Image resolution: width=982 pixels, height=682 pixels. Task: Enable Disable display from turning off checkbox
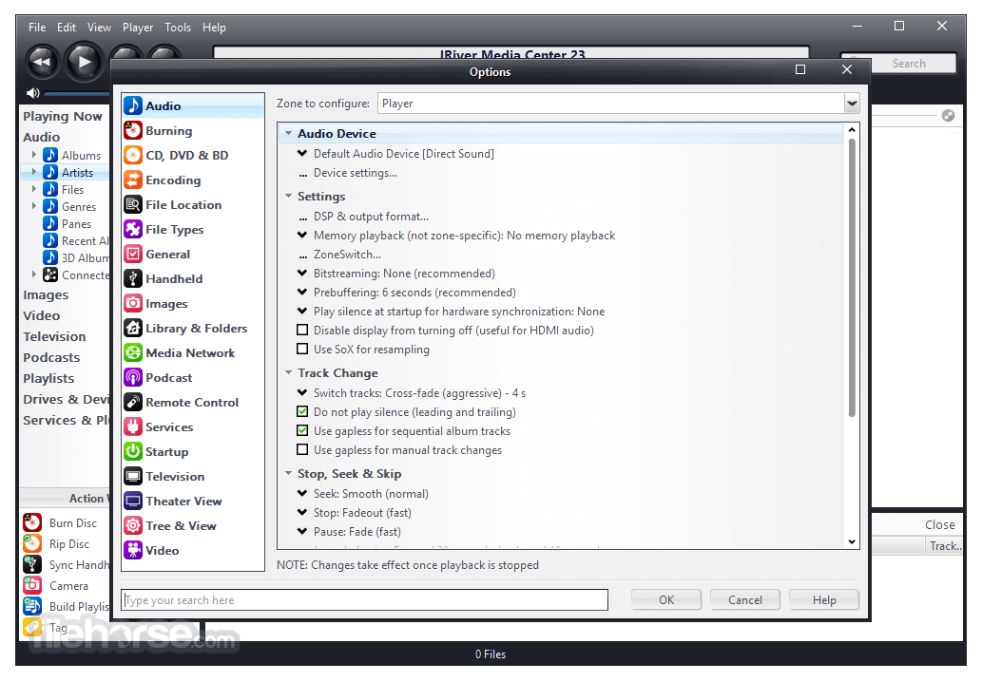pyautogui.click(x=302, y=330)
